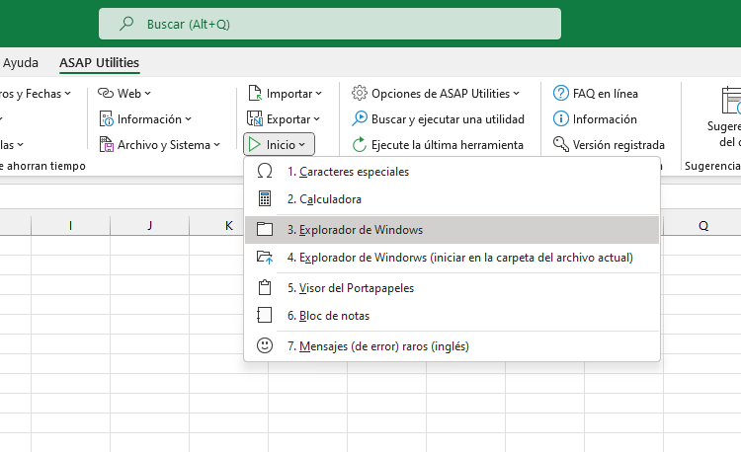Click the folder-arrow icon for current file folder

(265, 258)
